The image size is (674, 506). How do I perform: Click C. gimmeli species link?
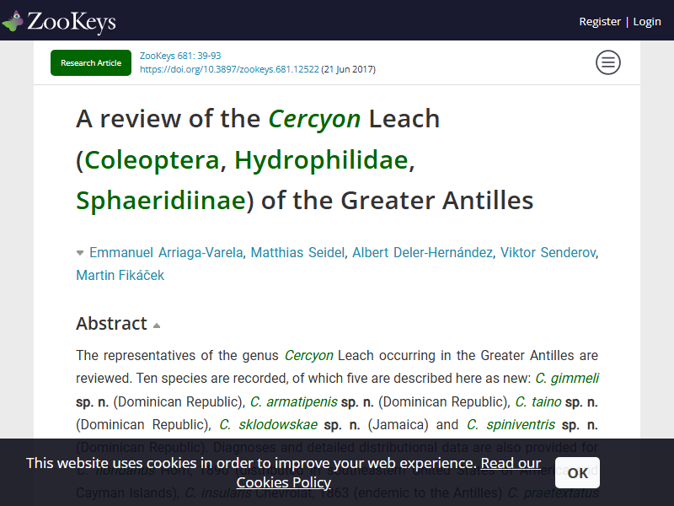point(566,378)
